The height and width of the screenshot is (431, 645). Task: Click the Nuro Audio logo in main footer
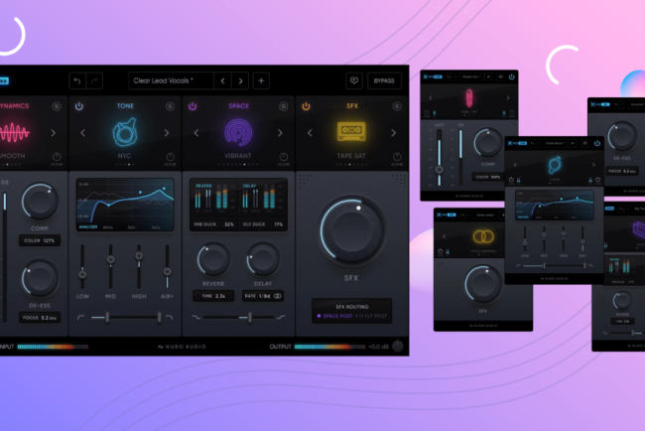pos(182,347)
